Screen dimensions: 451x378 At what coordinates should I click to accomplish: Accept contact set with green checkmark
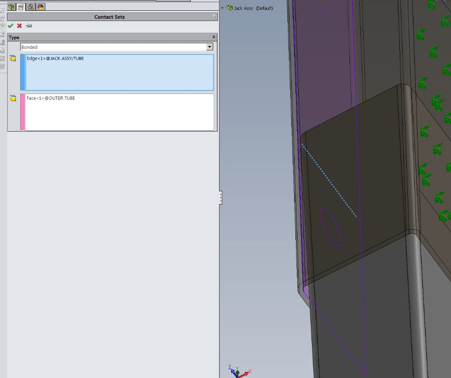[x=11, y=25]
